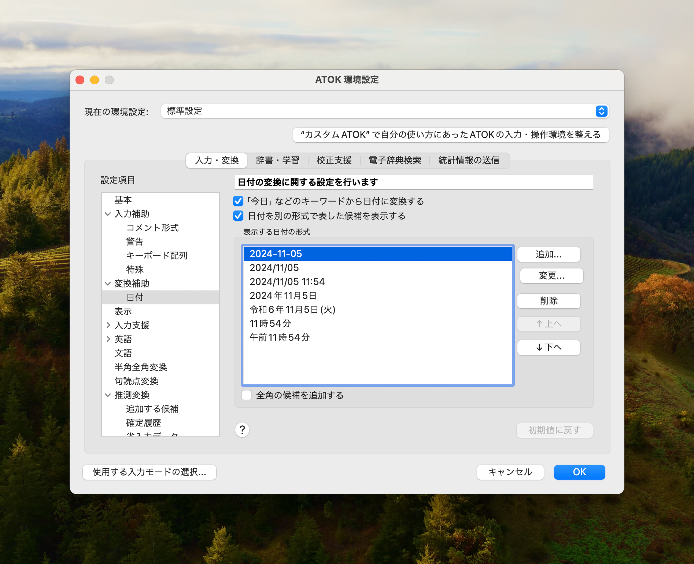Open 使用する入力モードの選択... dialog

point(149,472)
